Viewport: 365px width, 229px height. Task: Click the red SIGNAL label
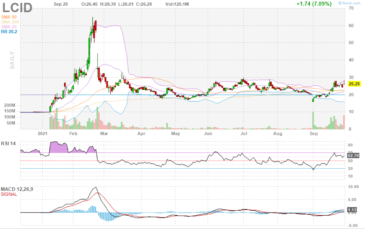9,194
